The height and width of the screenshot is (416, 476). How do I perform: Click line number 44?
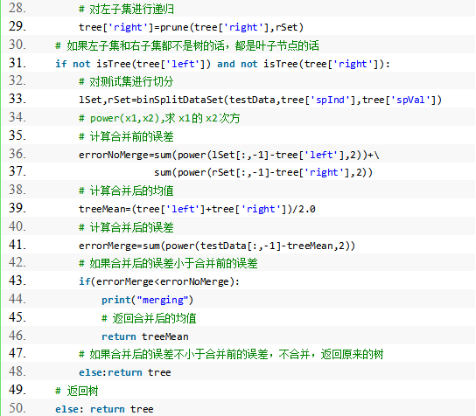click(x=17, y=299)
